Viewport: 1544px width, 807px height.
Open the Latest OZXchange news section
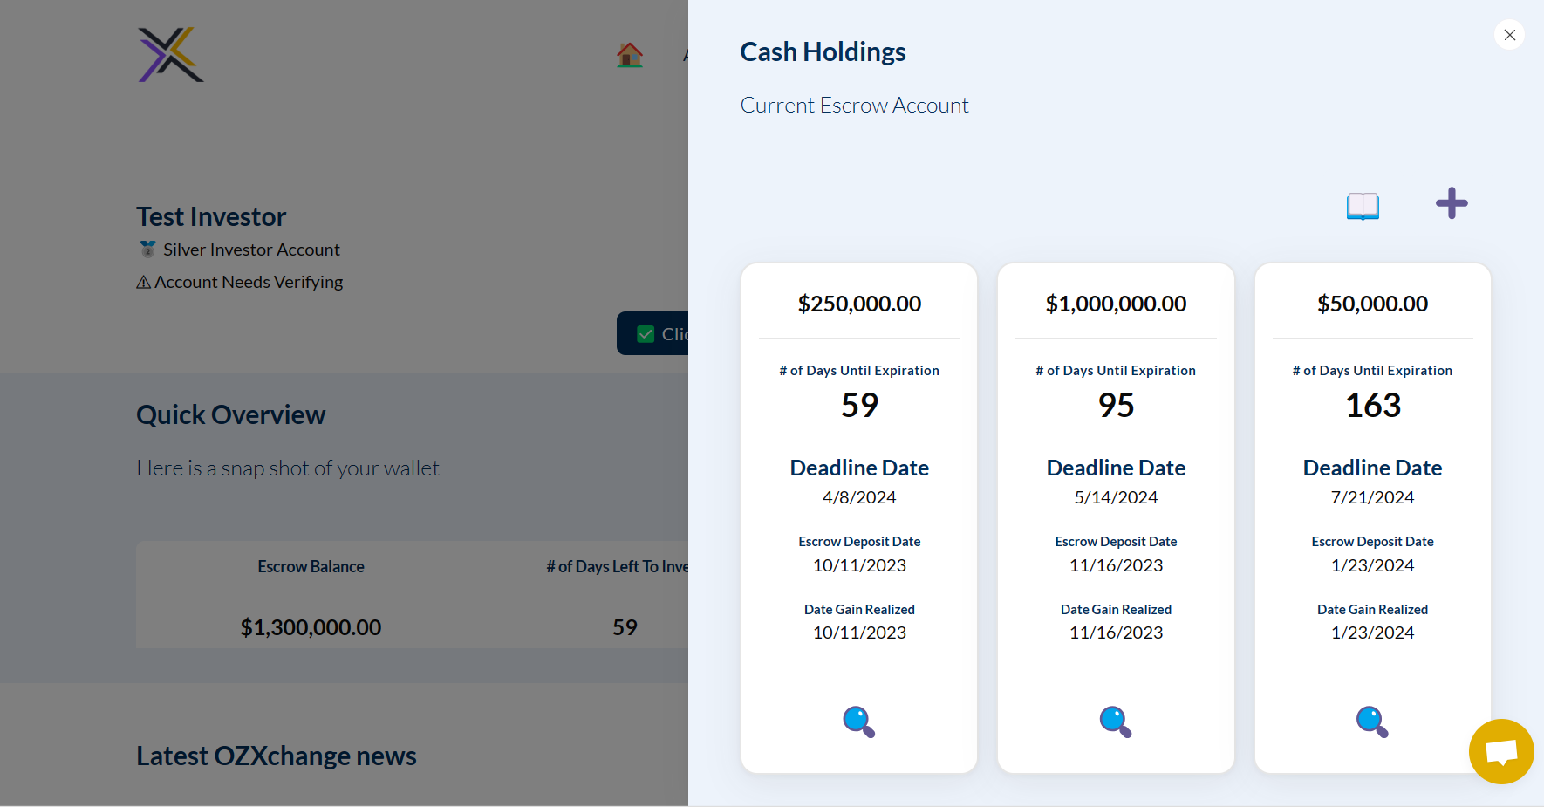[276, 756]
